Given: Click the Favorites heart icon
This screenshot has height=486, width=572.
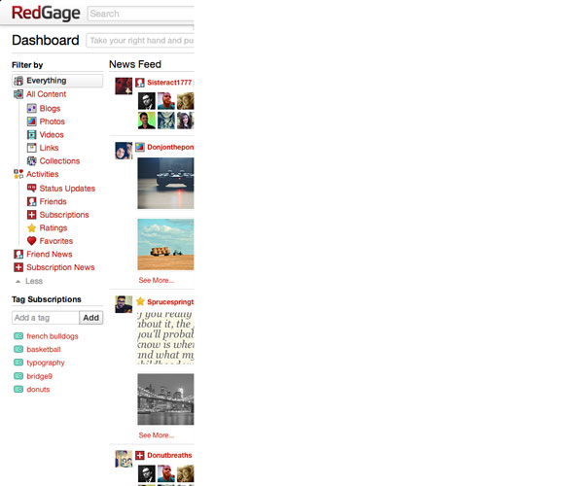Looking at the screenshot, I should (x=32, y=241).
